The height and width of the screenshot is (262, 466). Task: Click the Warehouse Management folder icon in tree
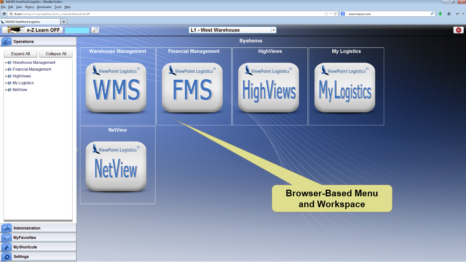[x=9, y=63]
